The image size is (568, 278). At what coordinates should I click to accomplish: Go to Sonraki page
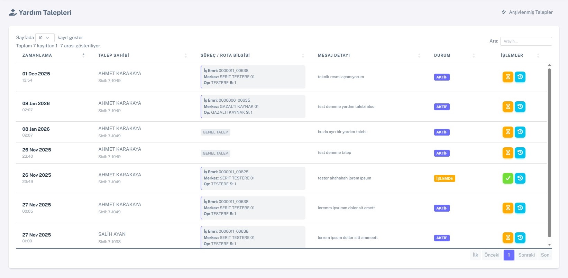point(526,255)
